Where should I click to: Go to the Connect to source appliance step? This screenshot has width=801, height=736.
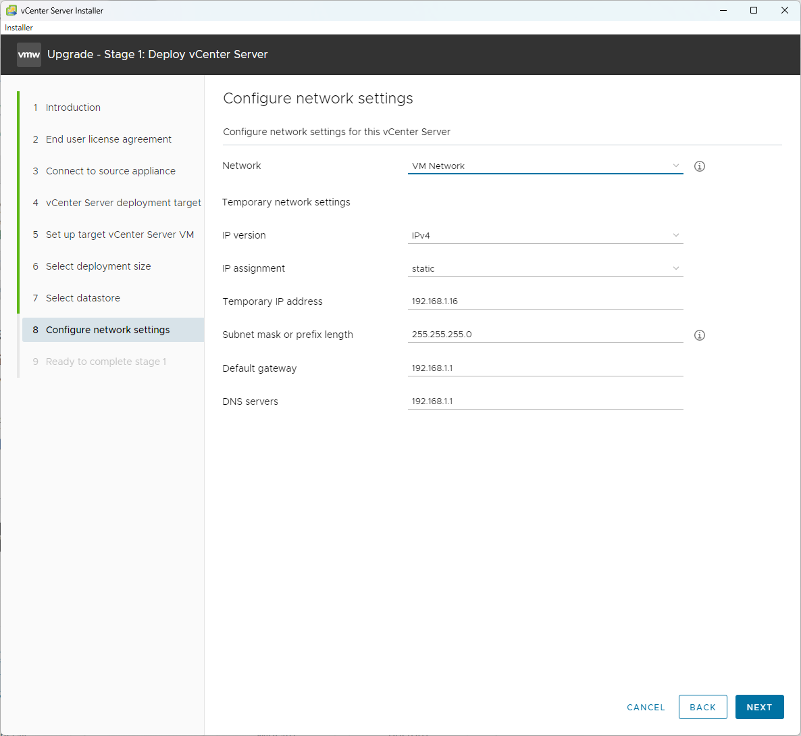tap(109, 170)
